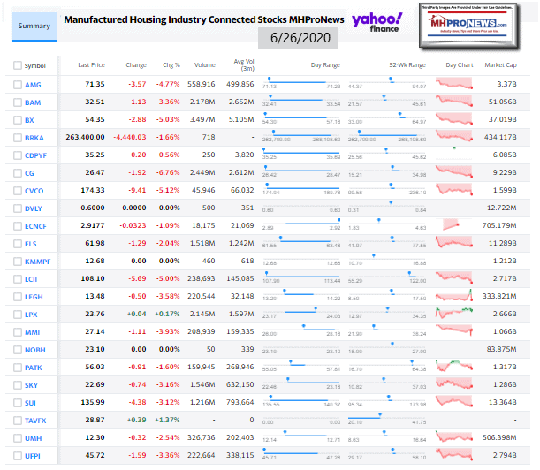Tick the checkbox for BRKA row
This screenshot has height=470, width=540.
point(18,137)
